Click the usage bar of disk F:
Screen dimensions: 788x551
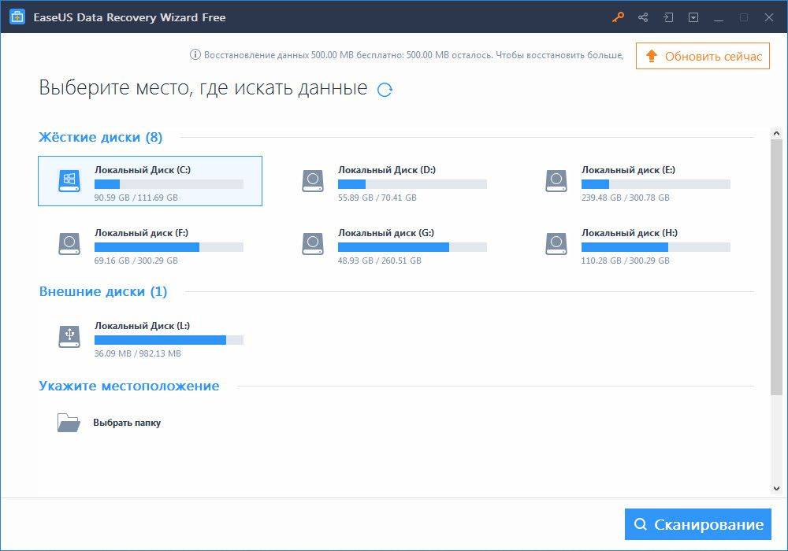pos(169,247)
